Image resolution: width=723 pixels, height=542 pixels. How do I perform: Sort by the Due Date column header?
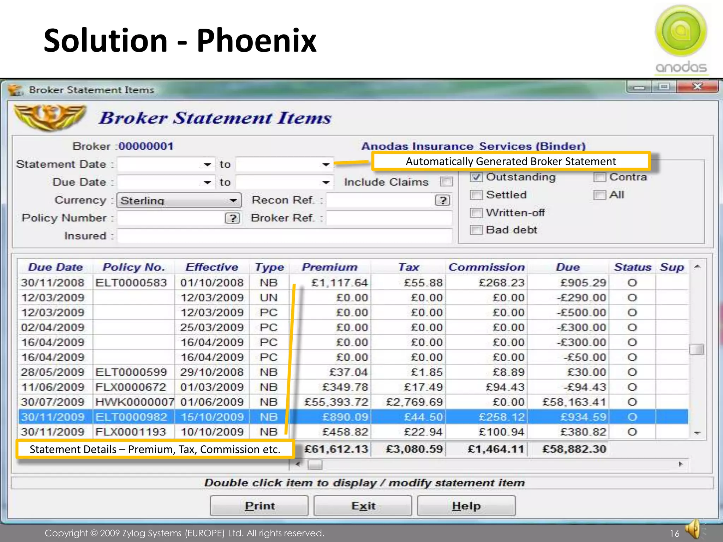click(55, 267)
